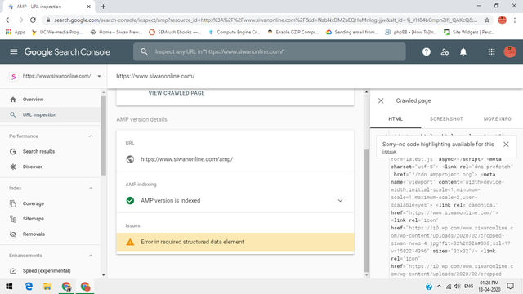Click the warning triangle icon in Issues
Screen dimensions: 523x294
point(130,242)
